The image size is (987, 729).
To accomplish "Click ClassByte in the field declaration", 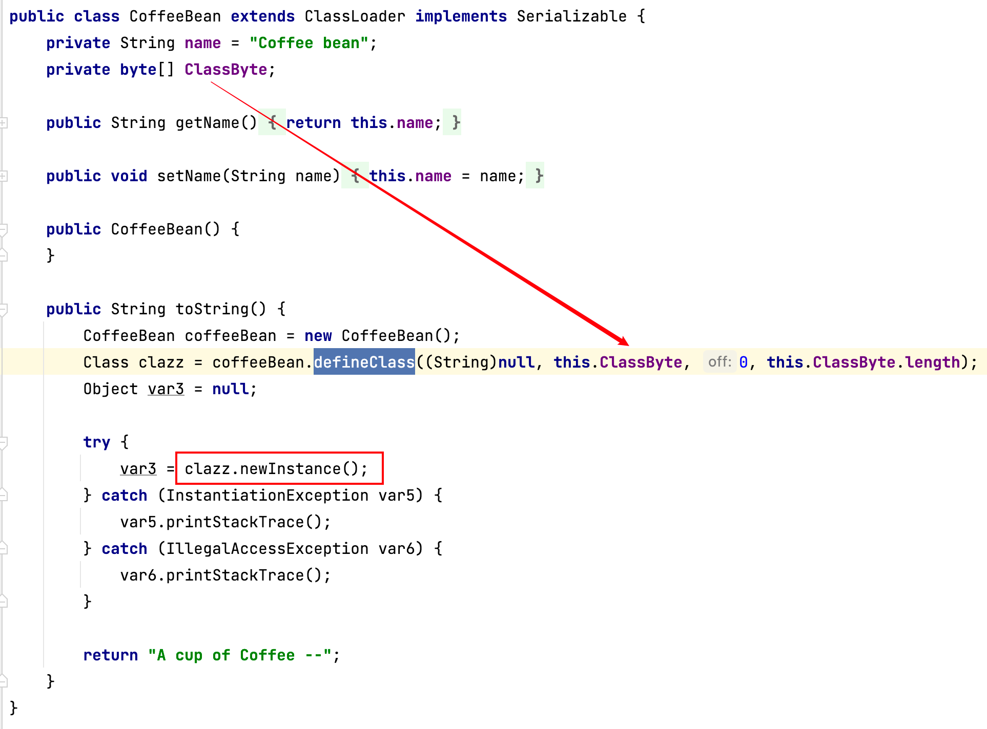I will (226, 70).
